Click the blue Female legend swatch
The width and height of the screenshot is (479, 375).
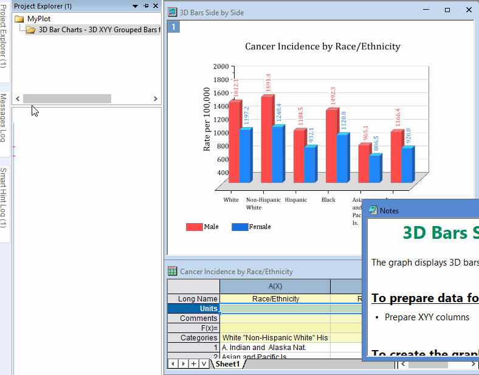(239, 227)
